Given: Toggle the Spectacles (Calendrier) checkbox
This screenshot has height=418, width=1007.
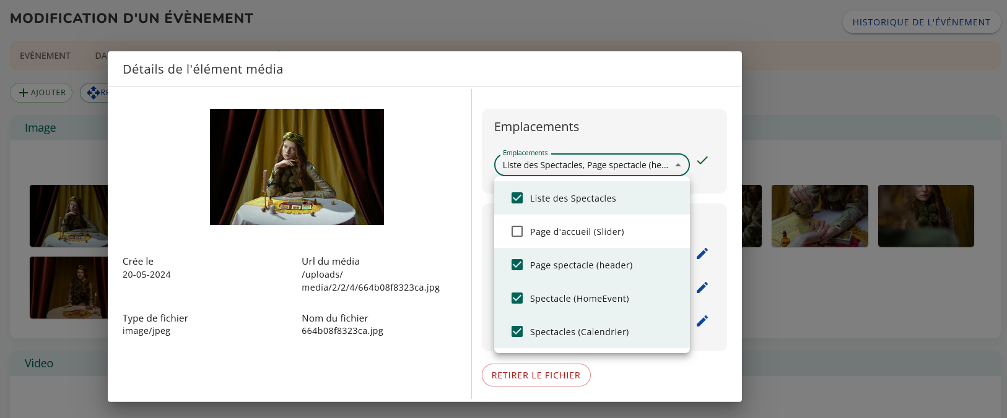Looking at the screenshot, I should tap(517, 332).
